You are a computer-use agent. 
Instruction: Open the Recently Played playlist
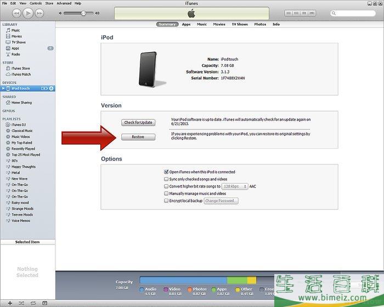[x=23, y=149]
